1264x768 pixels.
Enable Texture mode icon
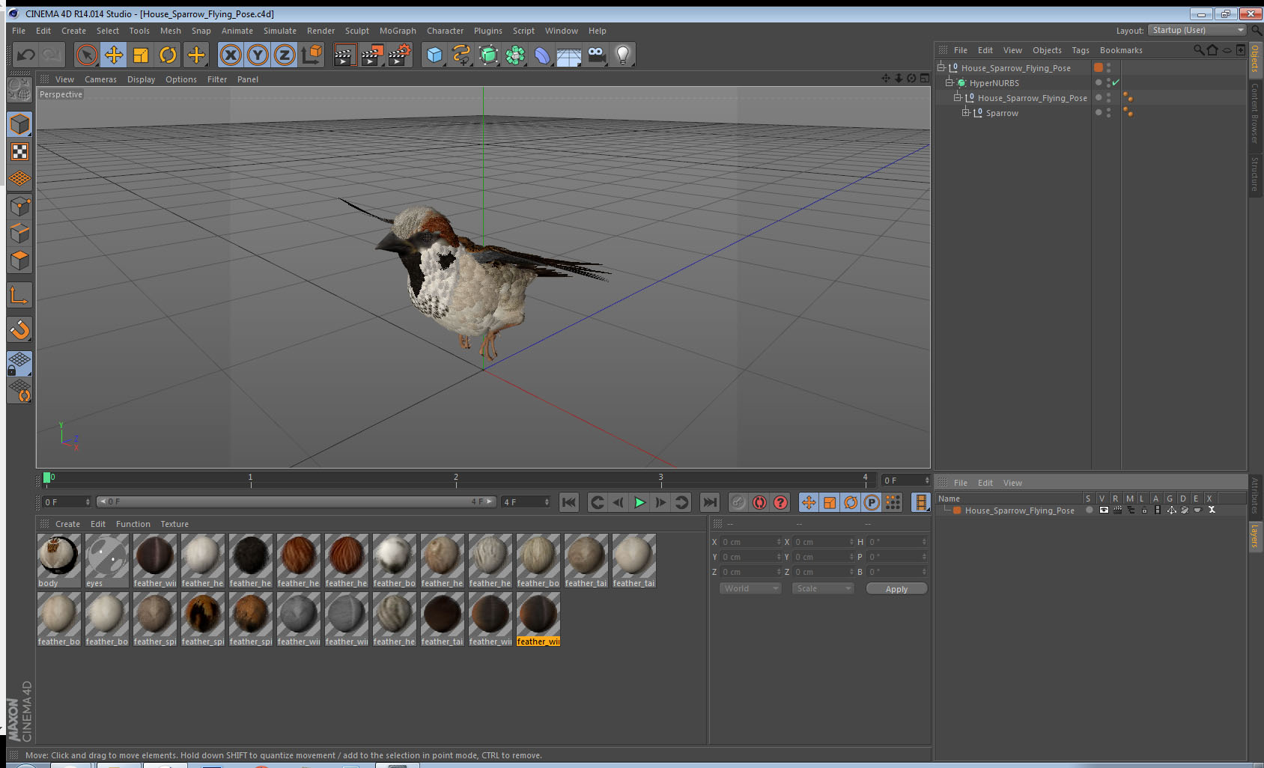(20, 152)
